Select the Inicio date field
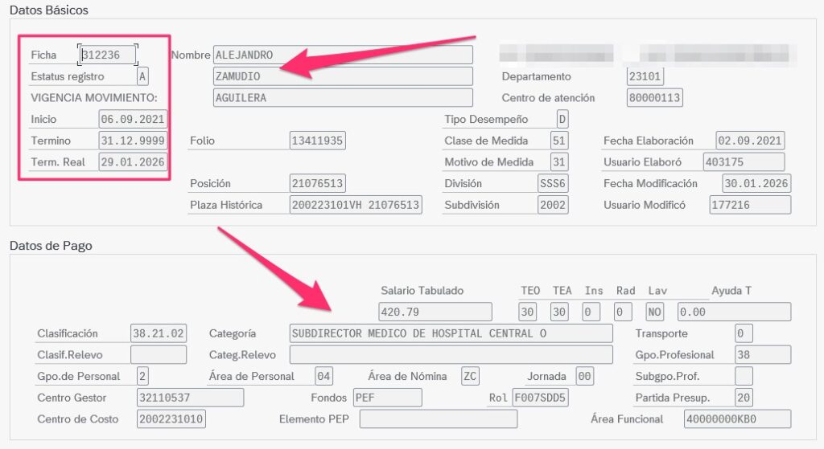824x449 pixels. click(x=133, y=120)
